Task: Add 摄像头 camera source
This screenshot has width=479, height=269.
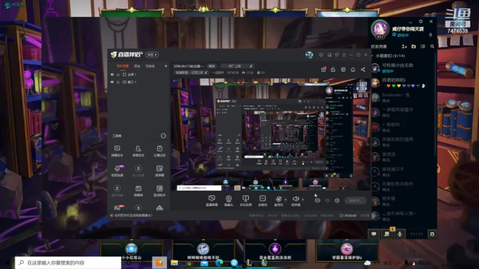Action: (229, 201)
